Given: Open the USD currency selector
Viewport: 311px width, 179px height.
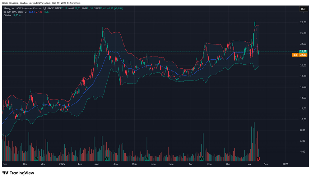Looking at the screenshot, I should 303,9.
